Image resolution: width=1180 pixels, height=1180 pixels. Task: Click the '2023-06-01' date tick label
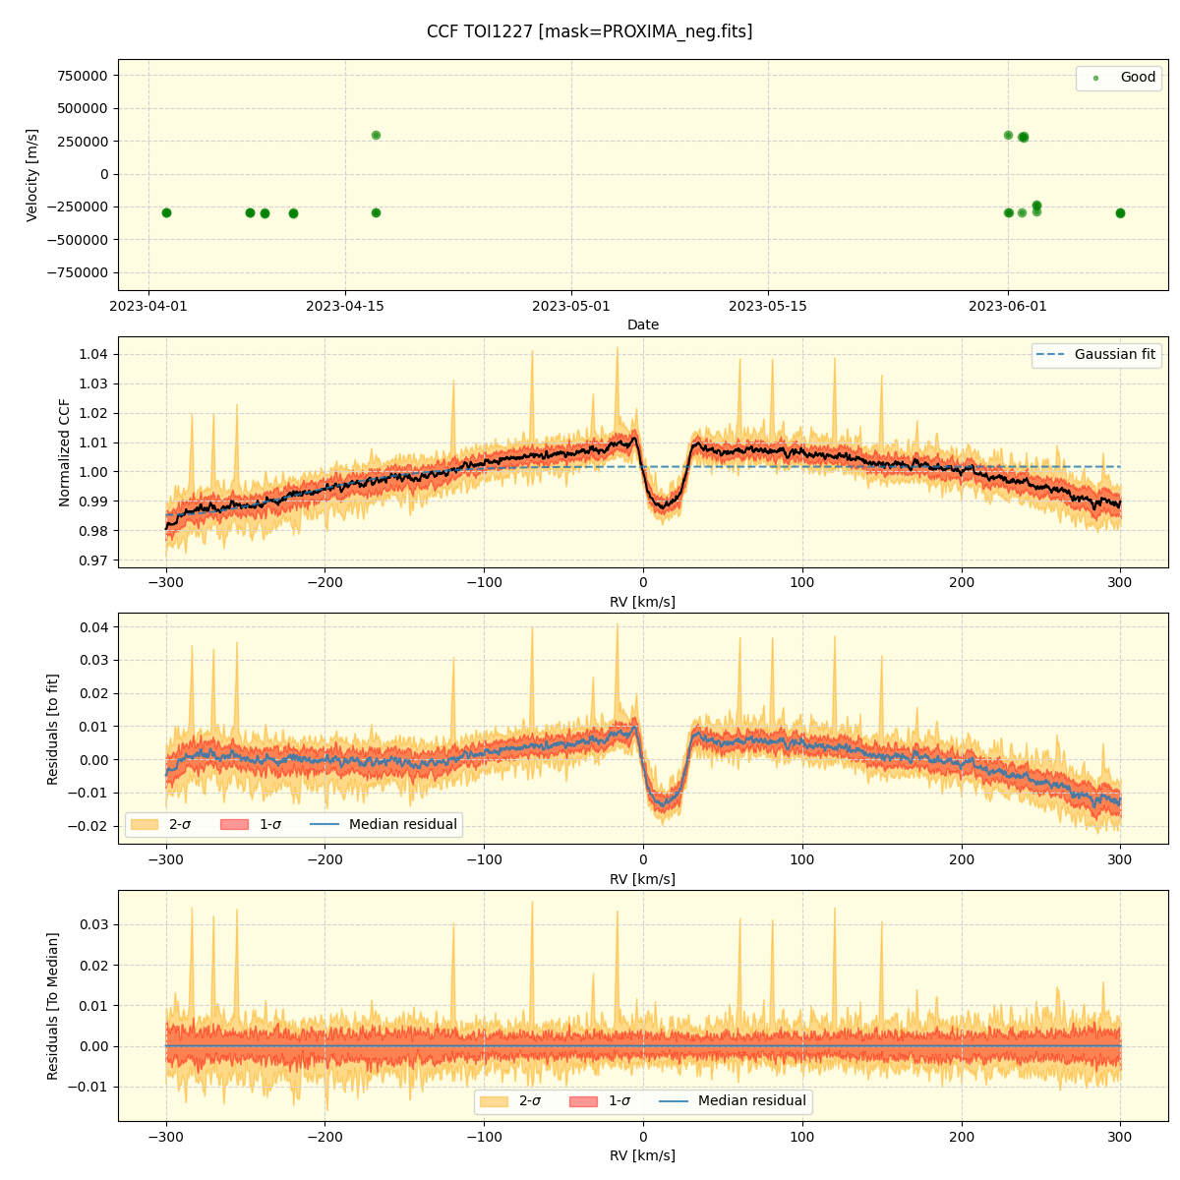1008,306
